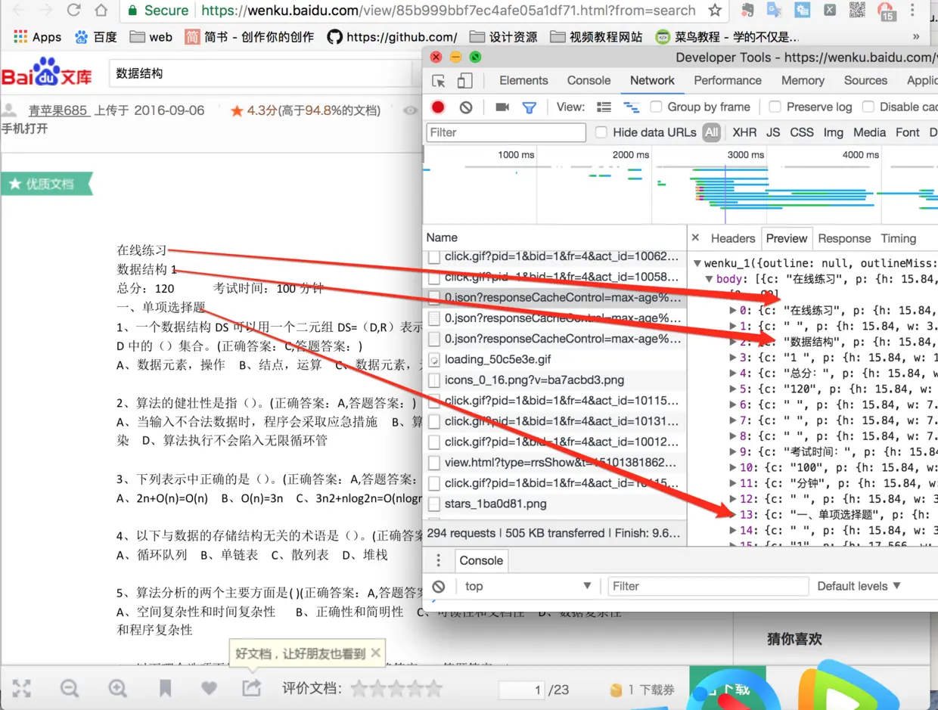Select the DevTools inspect element icon
The width and height of the screenshot is (938, 710).
click(439, 81)
